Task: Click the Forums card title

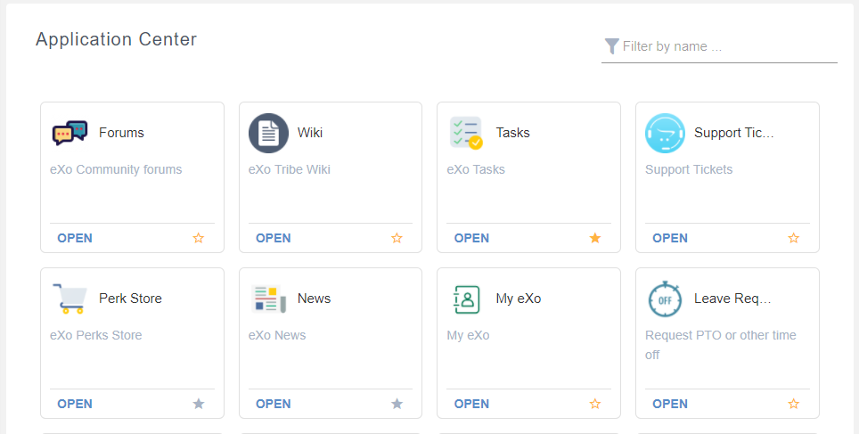Action: [121, 133]
